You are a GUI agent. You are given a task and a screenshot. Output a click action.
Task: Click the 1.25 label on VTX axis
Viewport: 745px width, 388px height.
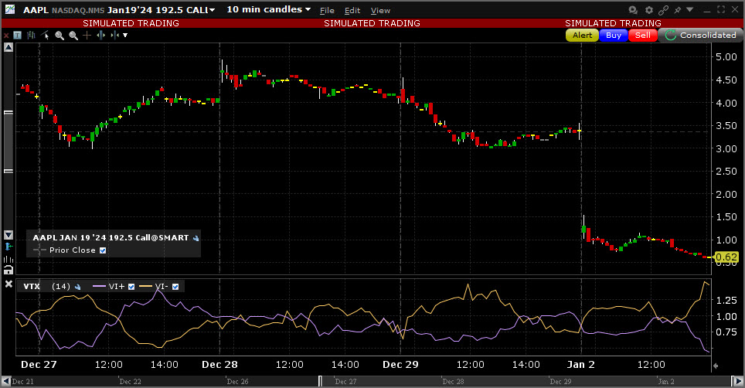pyautogui.click(x=726, y=300)
